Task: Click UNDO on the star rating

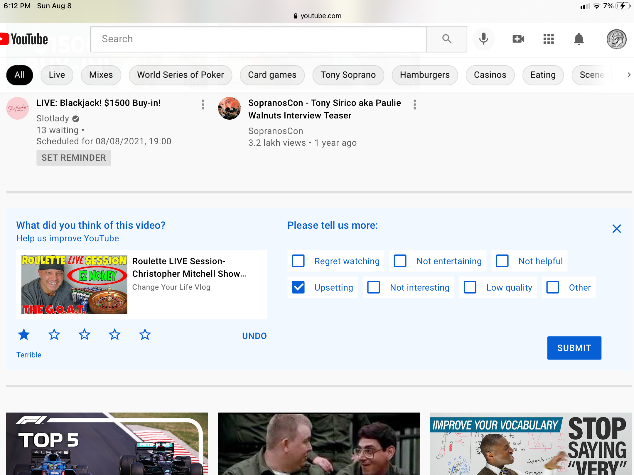Action: coord(254,336)
